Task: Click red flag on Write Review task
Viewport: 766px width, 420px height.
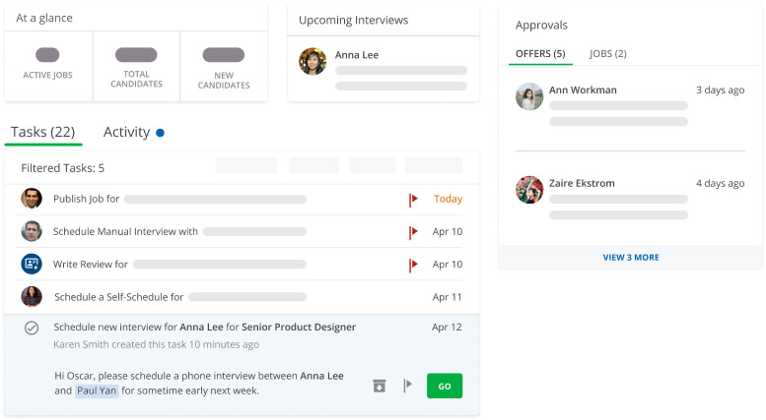Action: (413, 265)
